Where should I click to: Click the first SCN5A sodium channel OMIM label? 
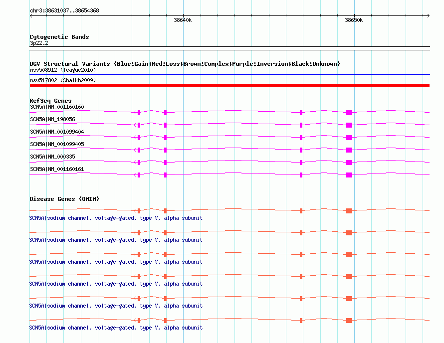116,218
